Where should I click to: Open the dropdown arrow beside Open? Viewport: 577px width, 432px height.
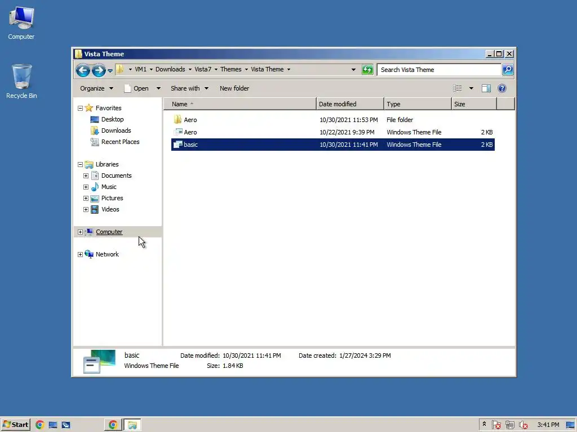[158, 88]
